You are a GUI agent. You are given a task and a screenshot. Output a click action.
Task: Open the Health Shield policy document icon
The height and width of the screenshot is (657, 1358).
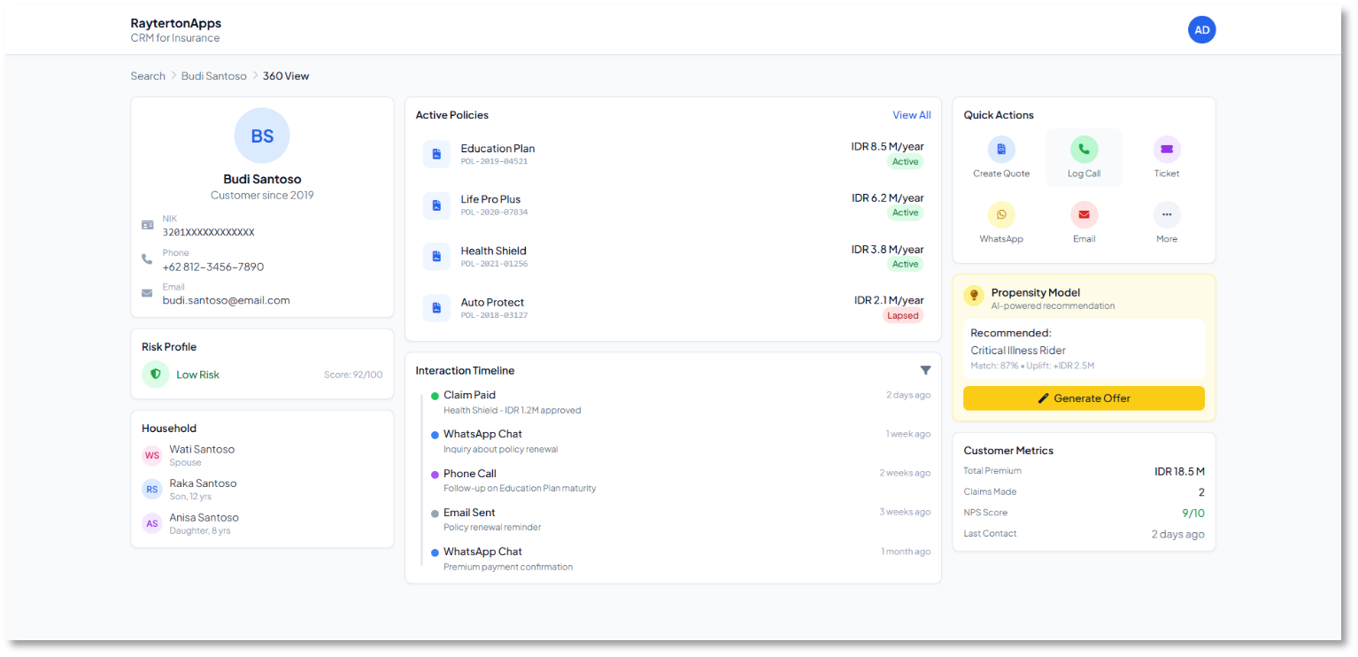(x=436, y=256)
